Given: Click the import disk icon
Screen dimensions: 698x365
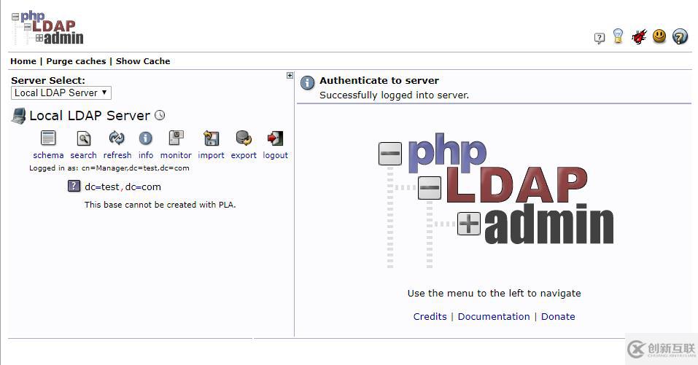Looking at the screenshot, I should pyautogui.click(x=211, y=138).
